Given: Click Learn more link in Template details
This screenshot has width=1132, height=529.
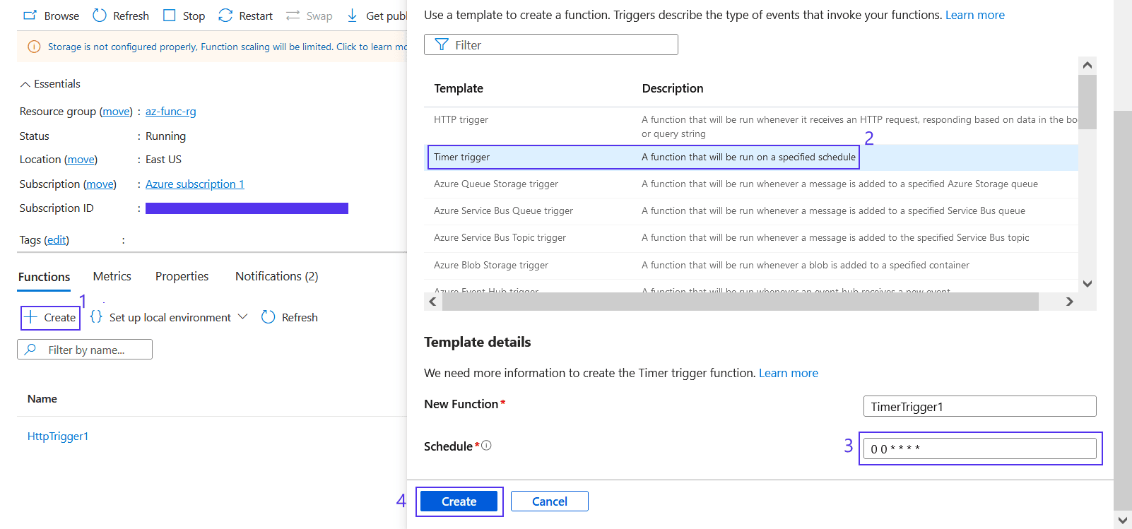Looking at the screenshot, I should coord(788,373).
